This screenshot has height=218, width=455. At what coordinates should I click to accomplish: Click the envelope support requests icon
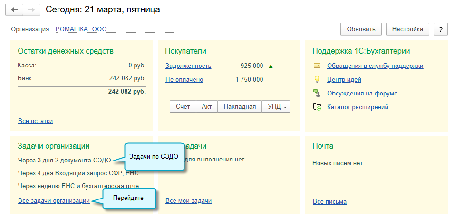pyautogui.click(x=317, y=66)
